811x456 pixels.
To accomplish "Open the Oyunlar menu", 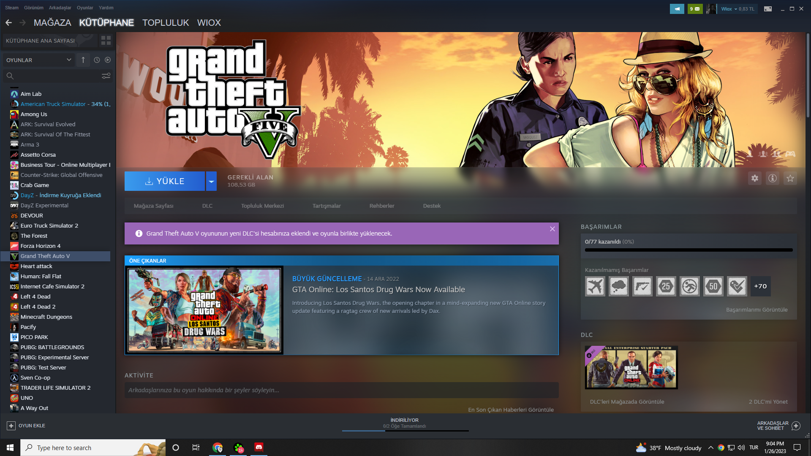I will point(85,8).
